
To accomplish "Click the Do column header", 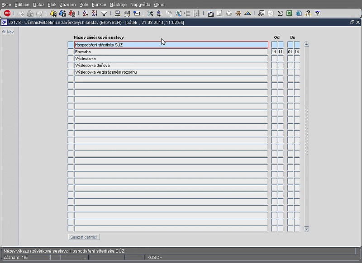I will (x=293, y=38).
